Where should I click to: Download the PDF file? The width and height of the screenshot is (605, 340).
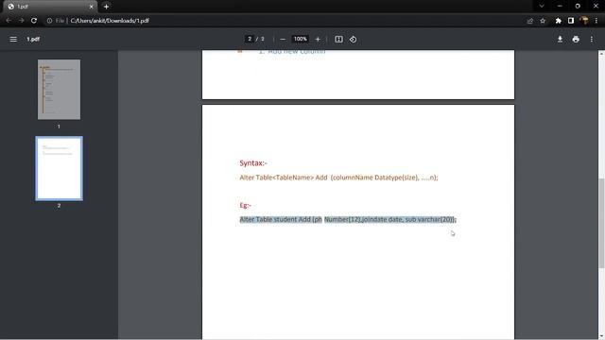(560, 39)
